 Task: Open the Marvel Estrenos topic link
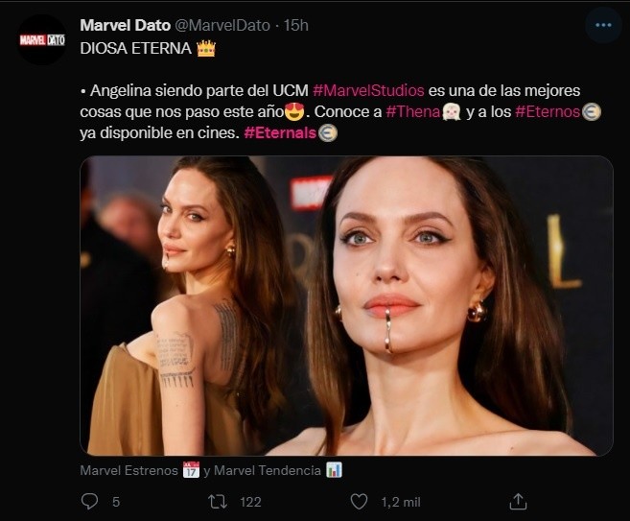128,470
